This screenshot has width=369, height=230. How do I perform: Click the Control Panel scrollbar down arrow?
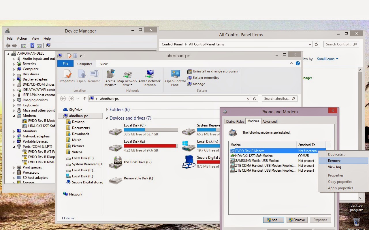point(360,198)
